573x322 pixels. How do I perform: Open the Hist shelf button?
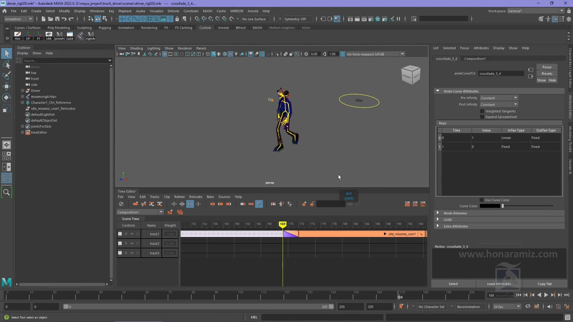17,36
